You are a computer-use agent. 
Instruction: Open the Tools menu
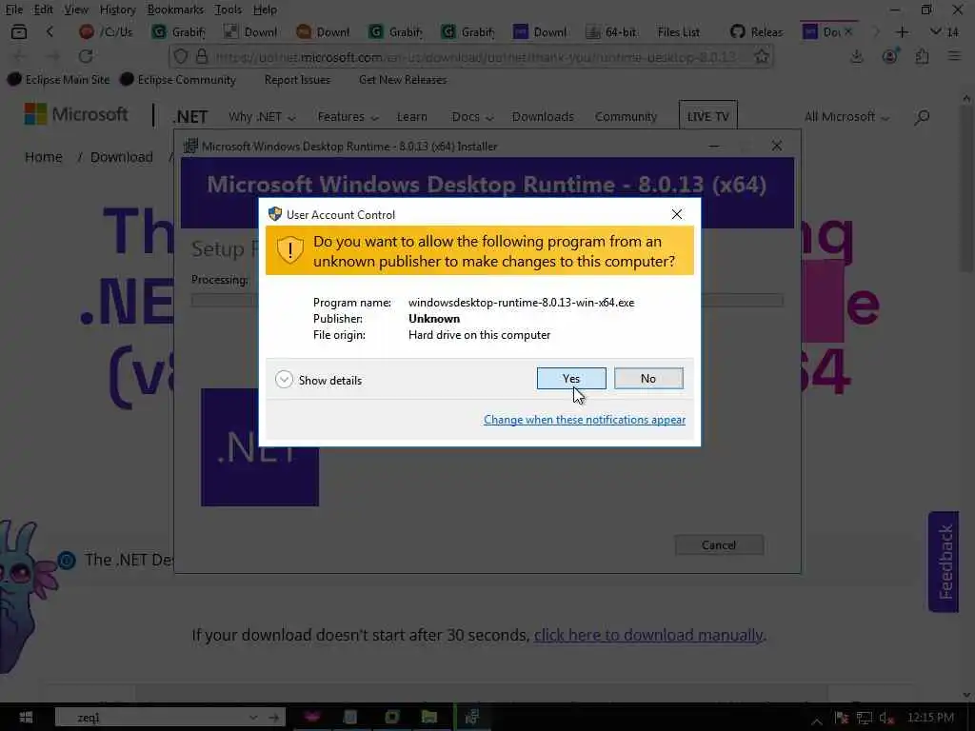(x=228, y=10)
